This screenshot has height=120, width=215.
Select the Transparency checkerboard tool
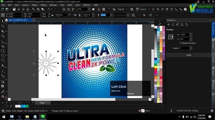[x=2, y=86]
